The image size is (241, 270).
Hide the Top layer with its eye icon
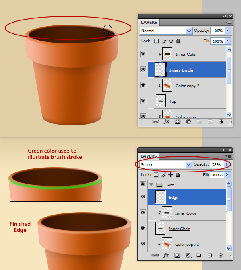pyautogui.click(x=143, y=100)
